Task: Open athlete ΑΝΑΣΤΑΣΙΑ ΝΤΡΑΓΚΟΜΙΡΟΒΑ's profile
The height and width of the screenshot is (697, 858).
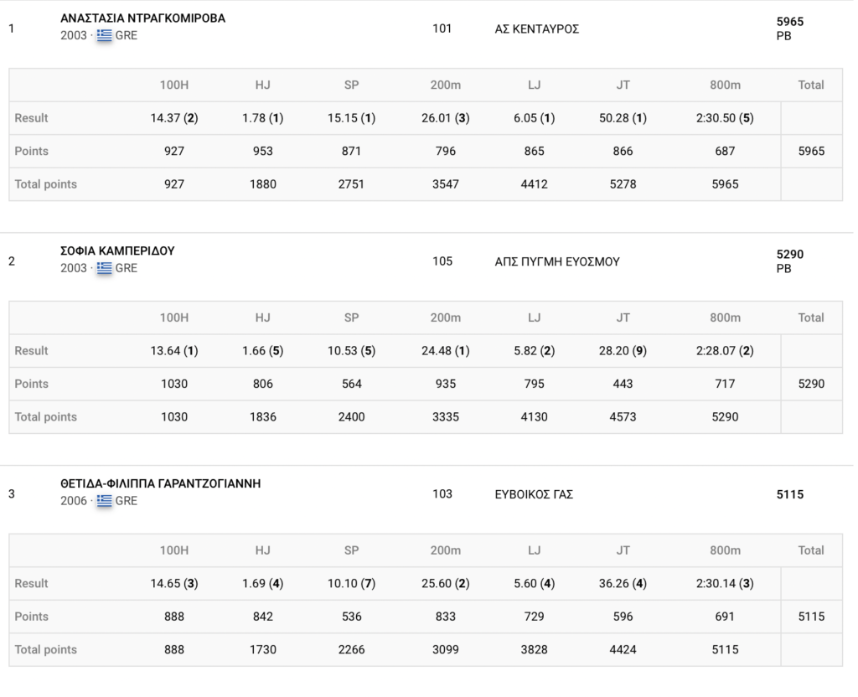Action: coord(142,18)
